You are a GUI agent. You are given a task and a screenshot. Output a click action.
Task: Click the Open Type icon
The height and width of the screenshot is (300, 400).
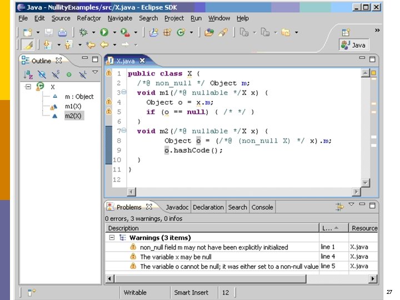point(209,33)
